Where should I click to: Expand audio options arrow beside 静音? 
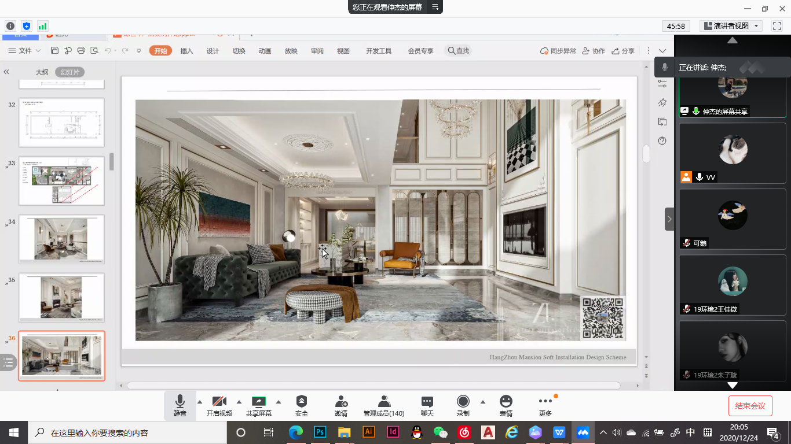[200, 402]
